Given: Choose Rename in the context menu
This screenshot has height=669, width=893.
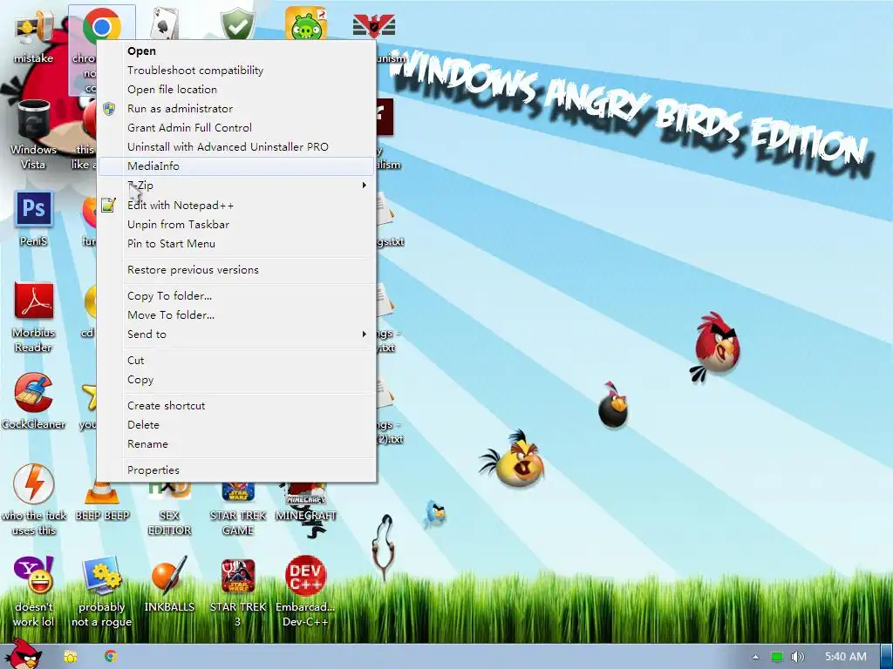Looking at the screenshot, I should [236, 443].
